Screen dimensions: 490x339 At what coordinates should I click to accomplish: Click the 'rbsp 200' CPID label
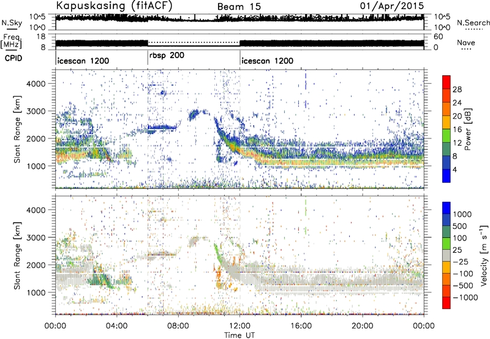(167, 56)
